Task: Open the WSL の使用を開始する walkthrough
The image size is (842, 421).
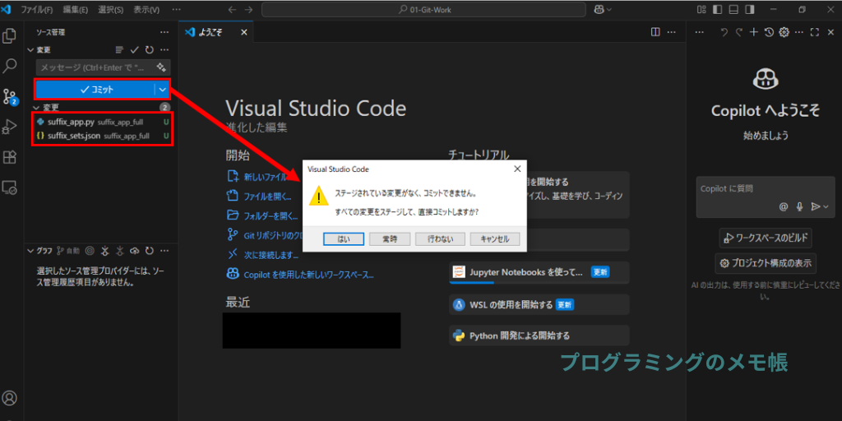Action: coord(539,304)
